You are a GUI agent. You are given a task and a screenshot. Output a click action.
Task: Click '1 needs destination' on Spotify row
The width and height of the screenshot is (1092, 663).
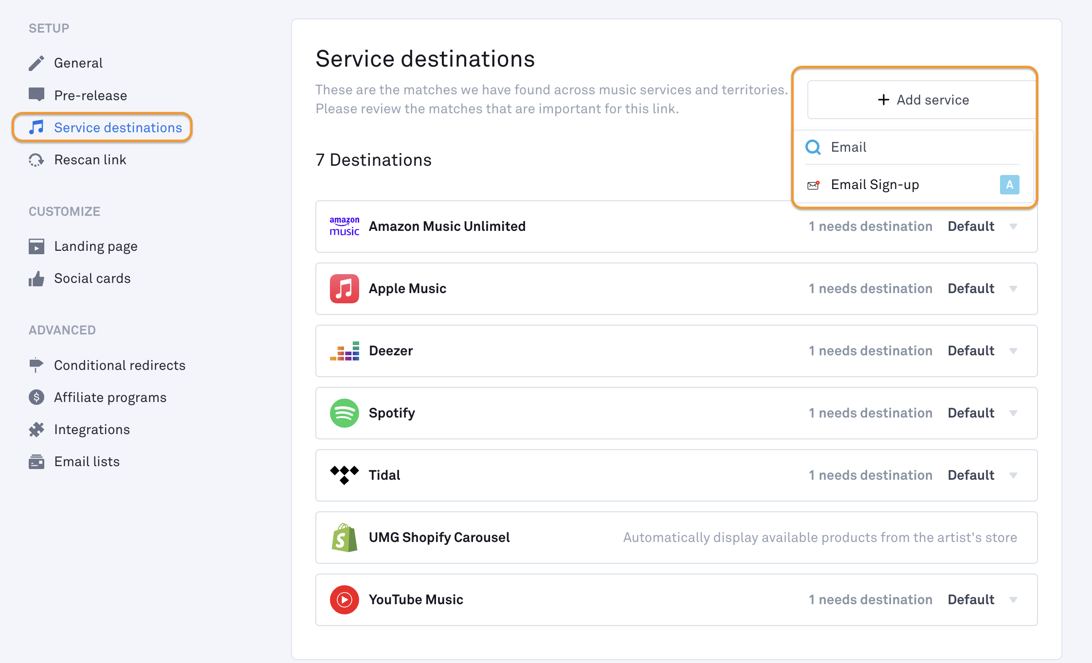coord(871,413)
